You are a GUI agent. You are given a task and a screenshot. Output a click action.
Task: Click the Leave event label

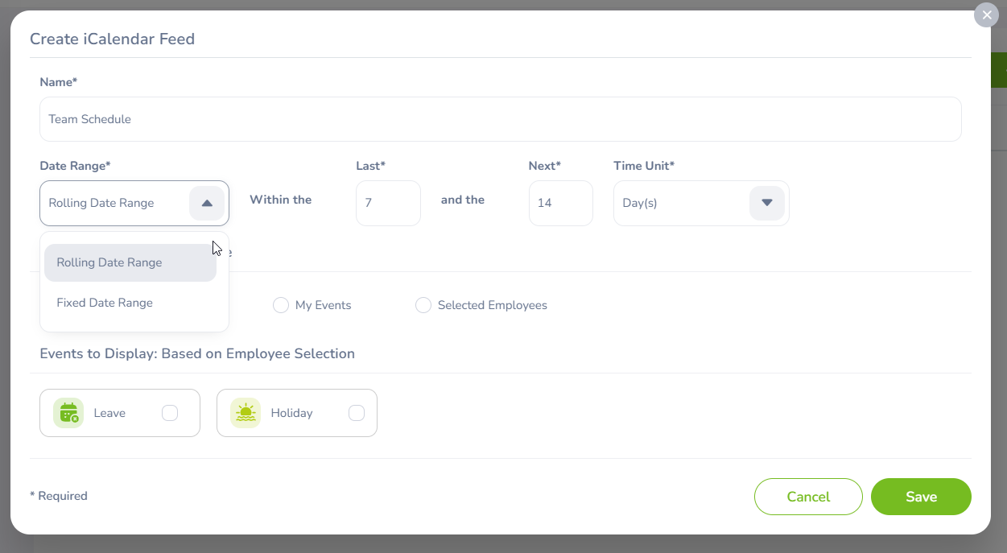[x=109, y=413]
